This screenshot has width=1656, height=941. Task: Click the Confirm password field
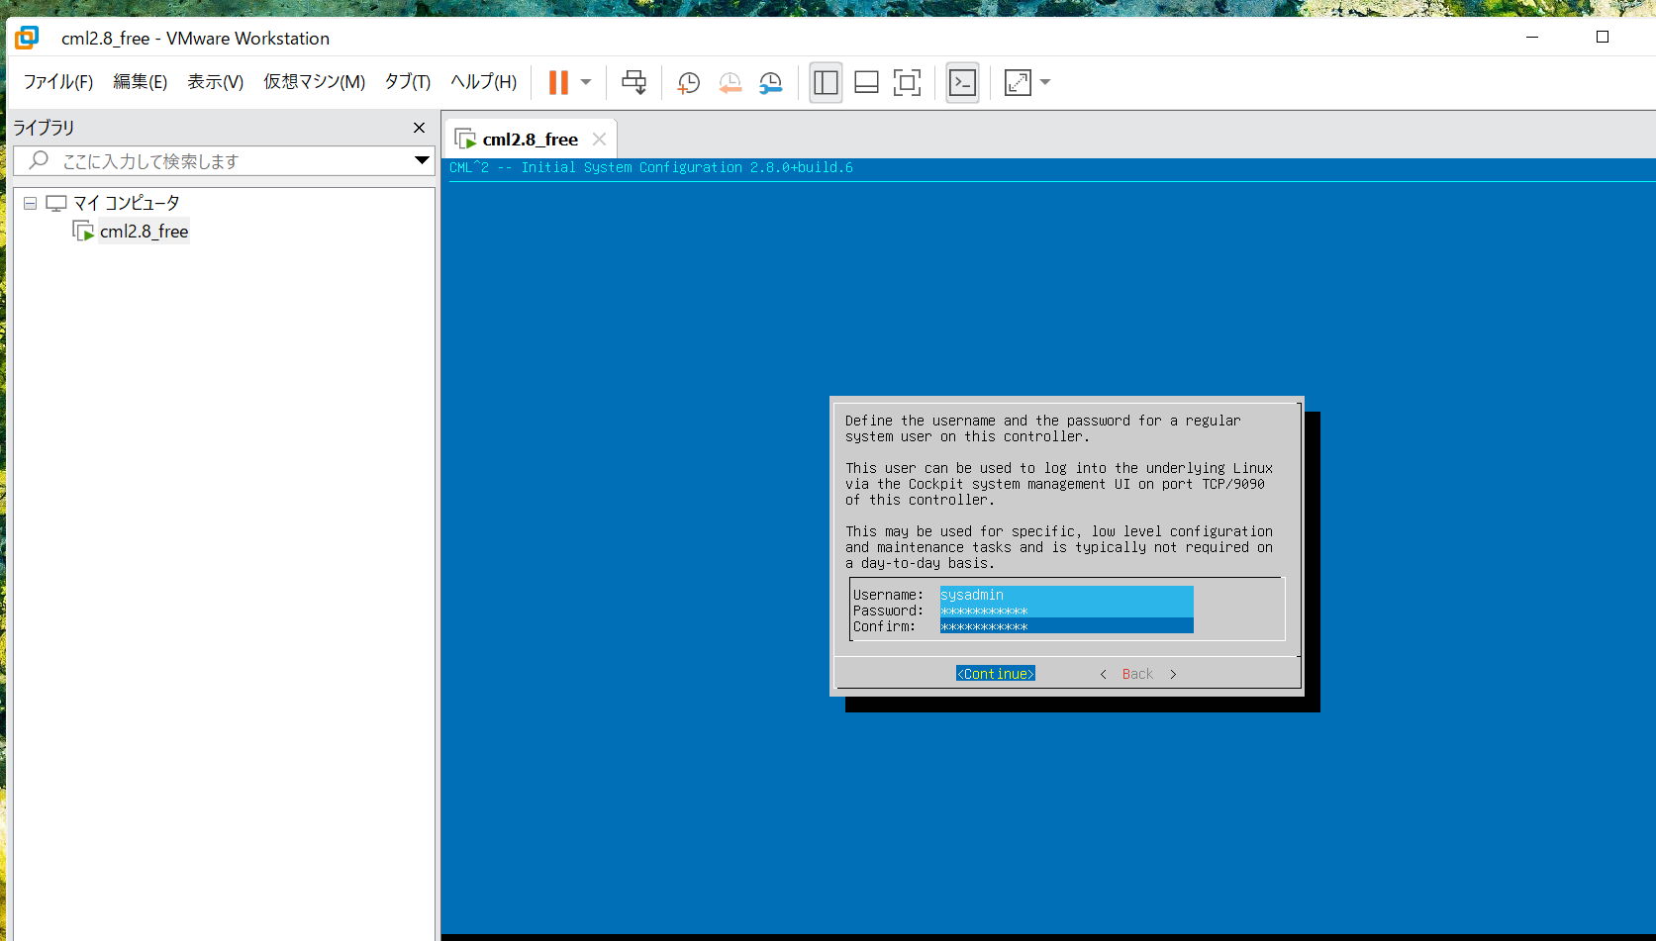(1066, 626)
